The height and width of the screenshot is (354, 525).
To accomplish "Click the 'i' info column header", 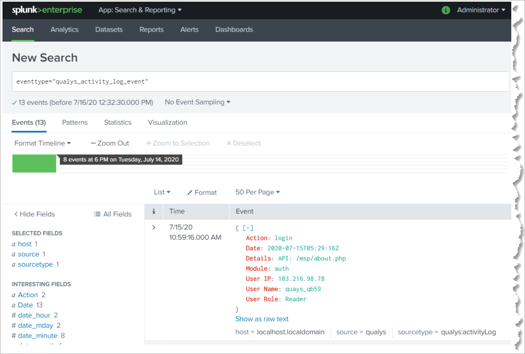I will (154, 211).
